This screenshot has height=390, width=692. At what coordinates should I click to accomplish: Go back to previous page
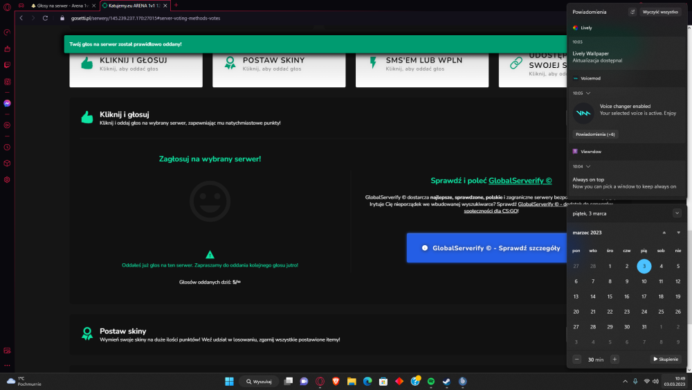pos(21,18)
